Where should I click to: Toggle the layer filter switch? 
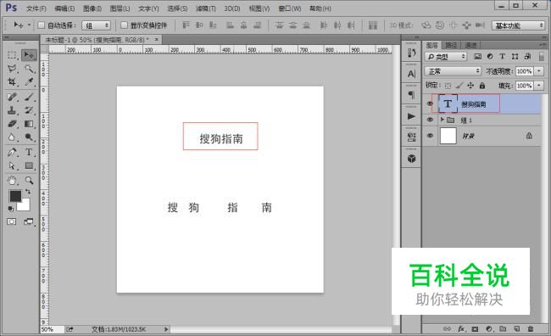(541, 56)
